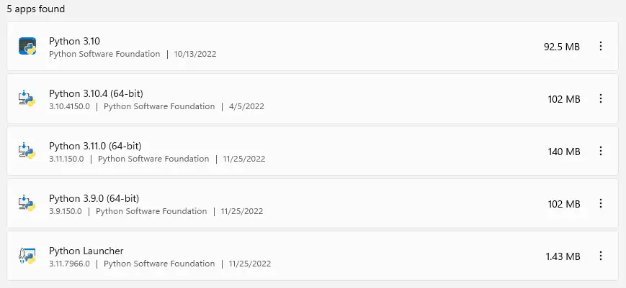Open more options for Python Launcher
The image size is (626, 288).
601,256
